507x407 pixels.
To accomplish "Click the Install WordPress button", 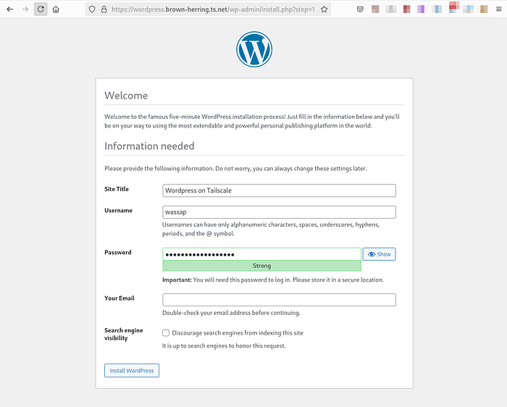I will pos(132,371).
